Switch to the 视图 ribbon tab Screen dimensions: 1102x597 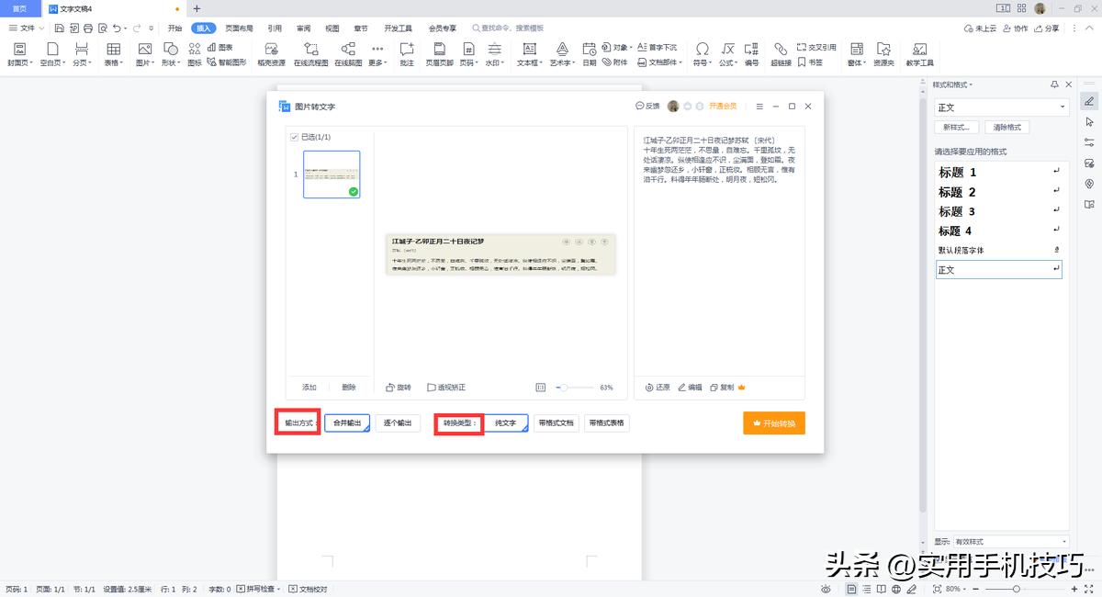pyautogui.click(x=332, y=28)
